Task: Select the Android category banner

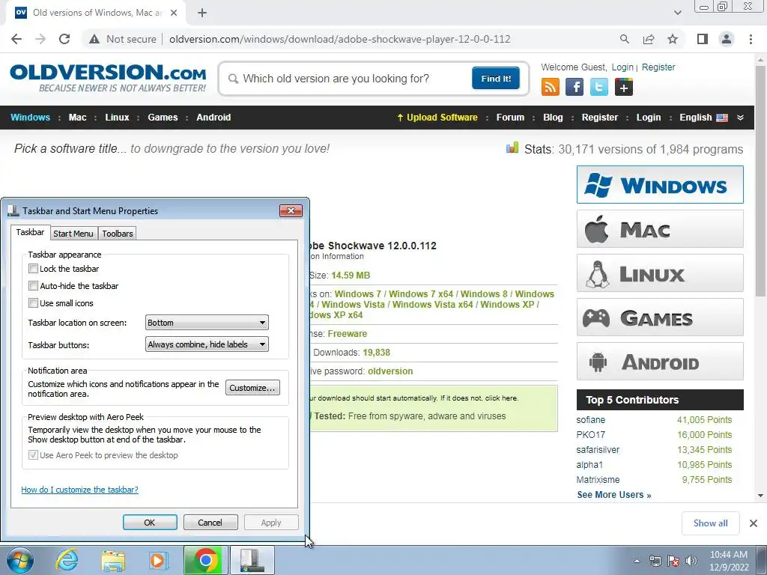Action: pos(660,362)
